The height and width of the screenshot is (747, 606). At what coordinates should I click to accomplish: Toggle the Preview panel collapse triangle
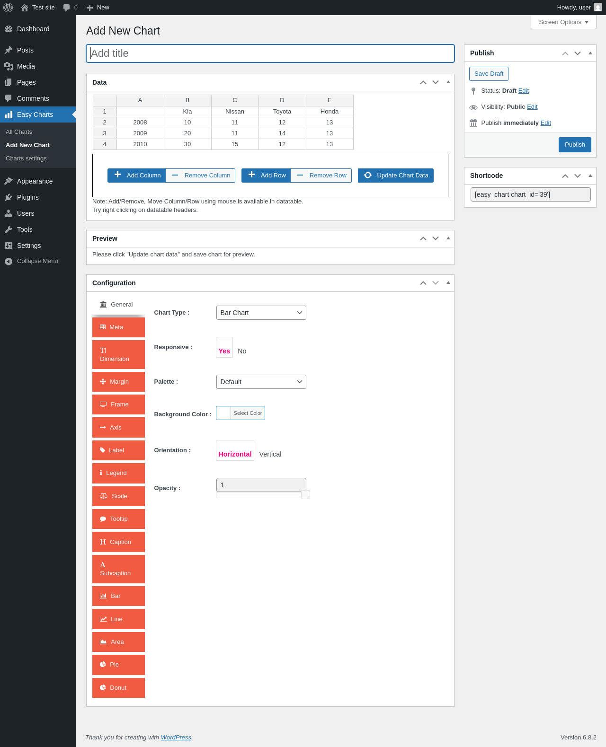[x=448, y=238]
